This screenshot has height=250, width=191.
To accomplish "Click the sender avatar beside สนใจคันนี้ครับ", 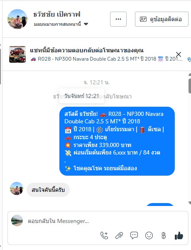I will coord(17,189).
